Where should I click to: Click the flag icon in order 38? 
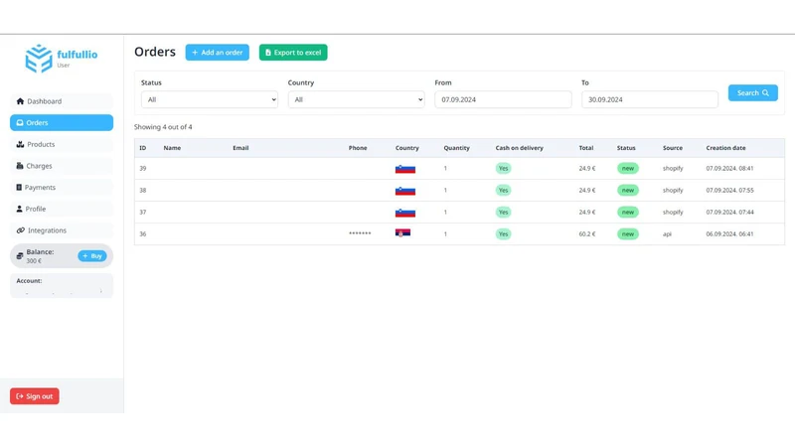pyautogui.click(x=405, y=191)
